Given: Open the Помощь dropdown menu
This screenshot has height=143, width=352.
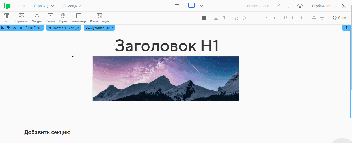Looking at the screenshot, I should [72, 6].
